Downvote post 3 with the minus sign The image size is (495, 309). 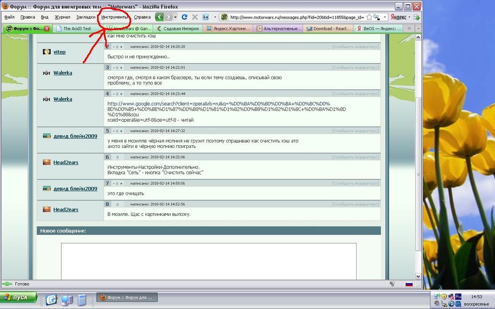(114, 68)
